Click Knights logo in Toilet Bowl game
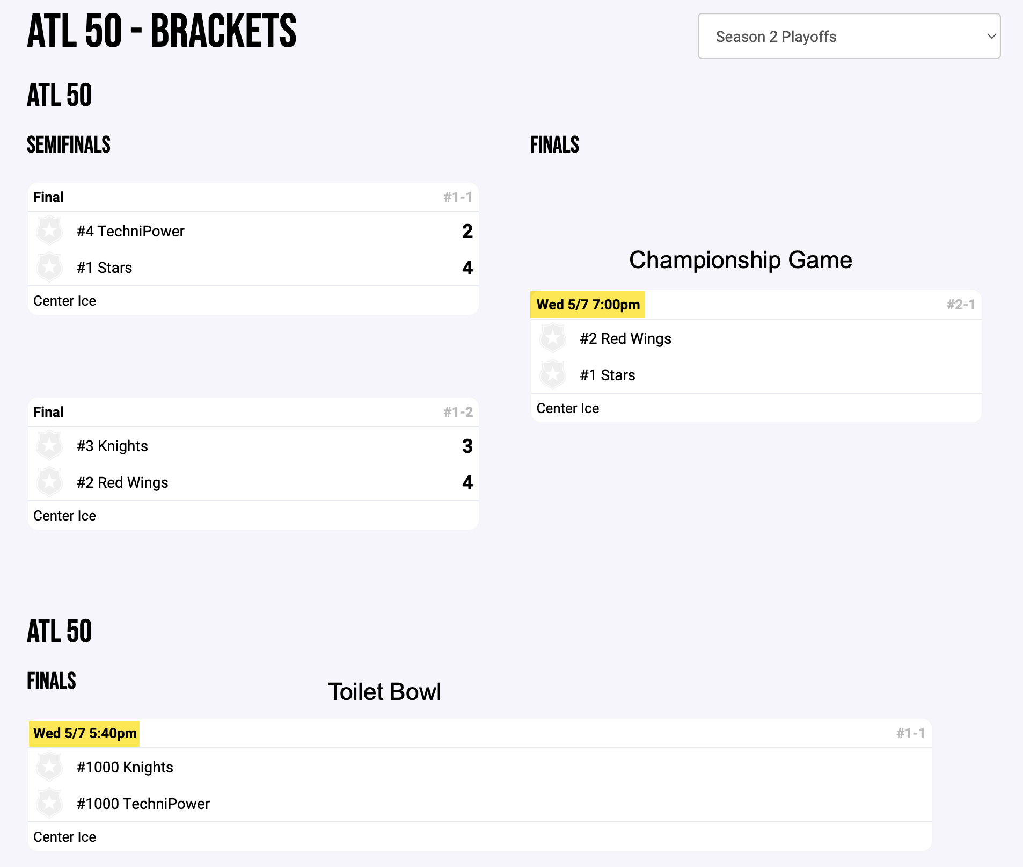The width and height of the screenshot is (1023, 867). (49, 767)
